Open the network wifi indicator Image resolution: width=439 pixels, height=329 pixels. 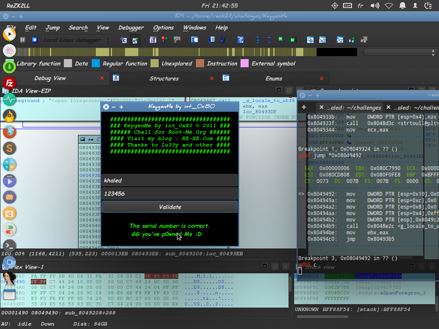pos(389,6)
